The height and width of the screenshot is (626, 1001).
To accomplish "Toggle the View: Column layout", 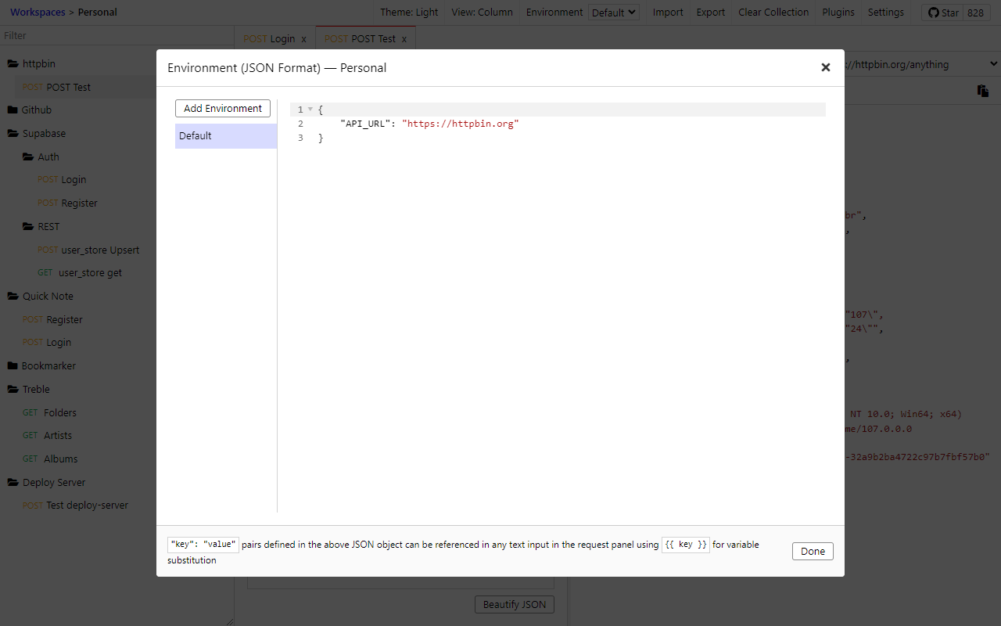I will coord(482,13).
